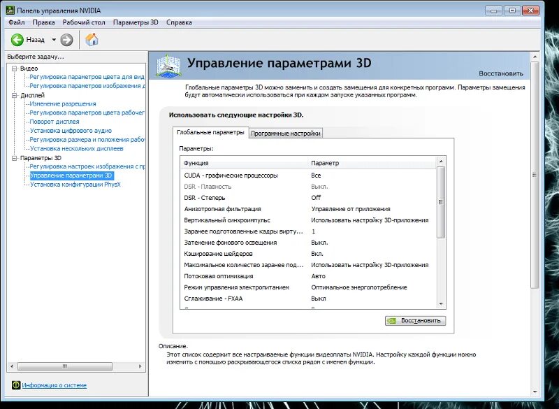This screenshot has height=409, width=559.
Task: Click the 3D settings header icon
Action: tap(168, 66)
